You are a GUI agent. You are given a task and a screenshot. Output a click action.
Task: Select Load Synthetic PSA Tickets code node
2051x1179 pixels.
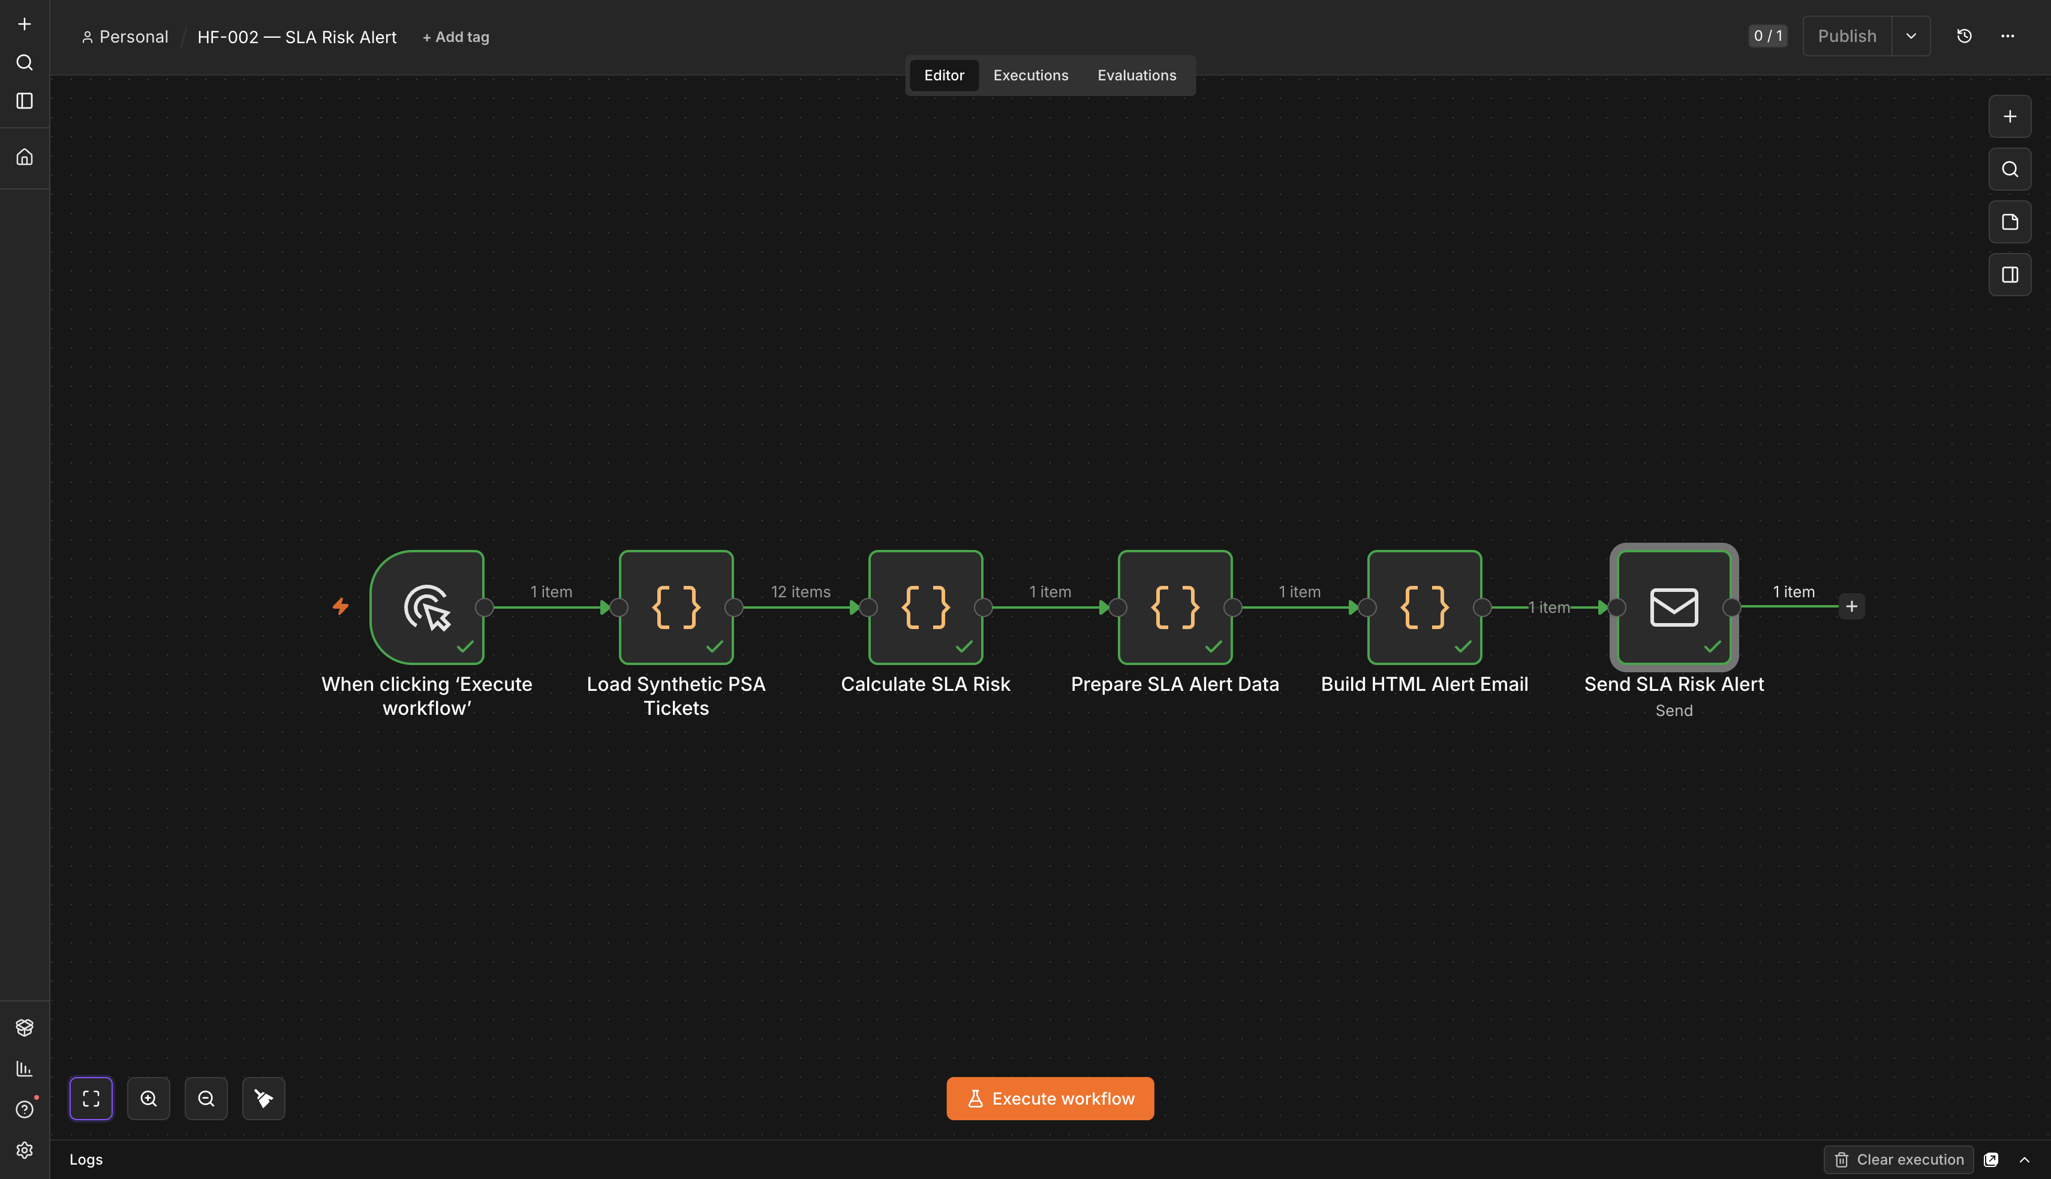coord(676,607)
